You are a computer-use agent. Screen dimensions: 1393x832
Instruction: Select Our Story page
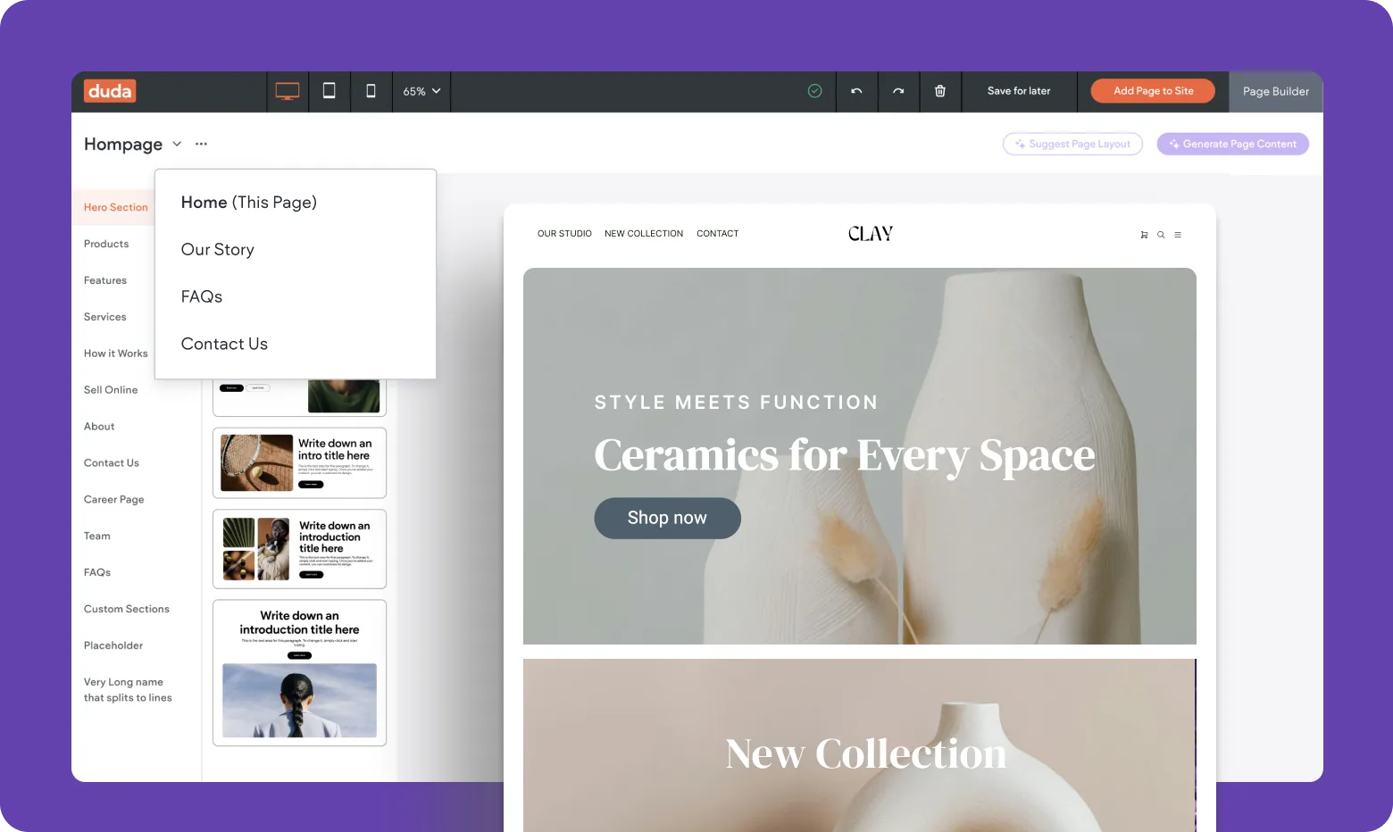218,250
